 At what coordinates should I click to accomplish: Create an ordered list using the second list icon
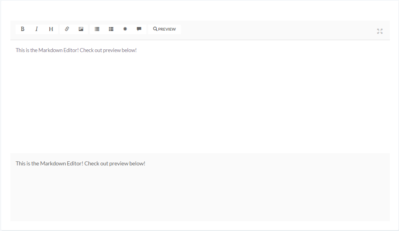click(111, 29)
